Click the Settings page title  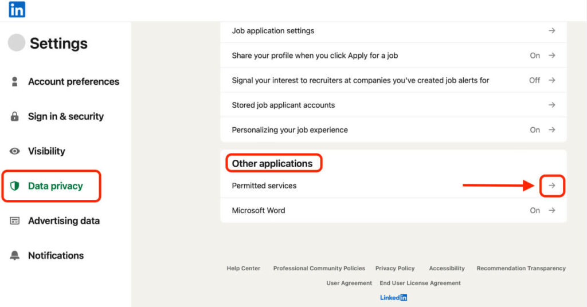58,44
